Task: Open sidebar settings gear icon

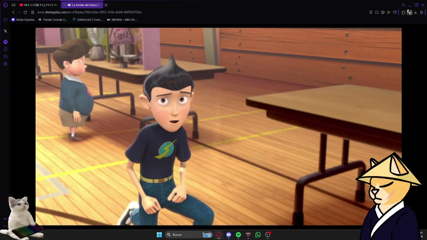Action: (x=5, y=64)
